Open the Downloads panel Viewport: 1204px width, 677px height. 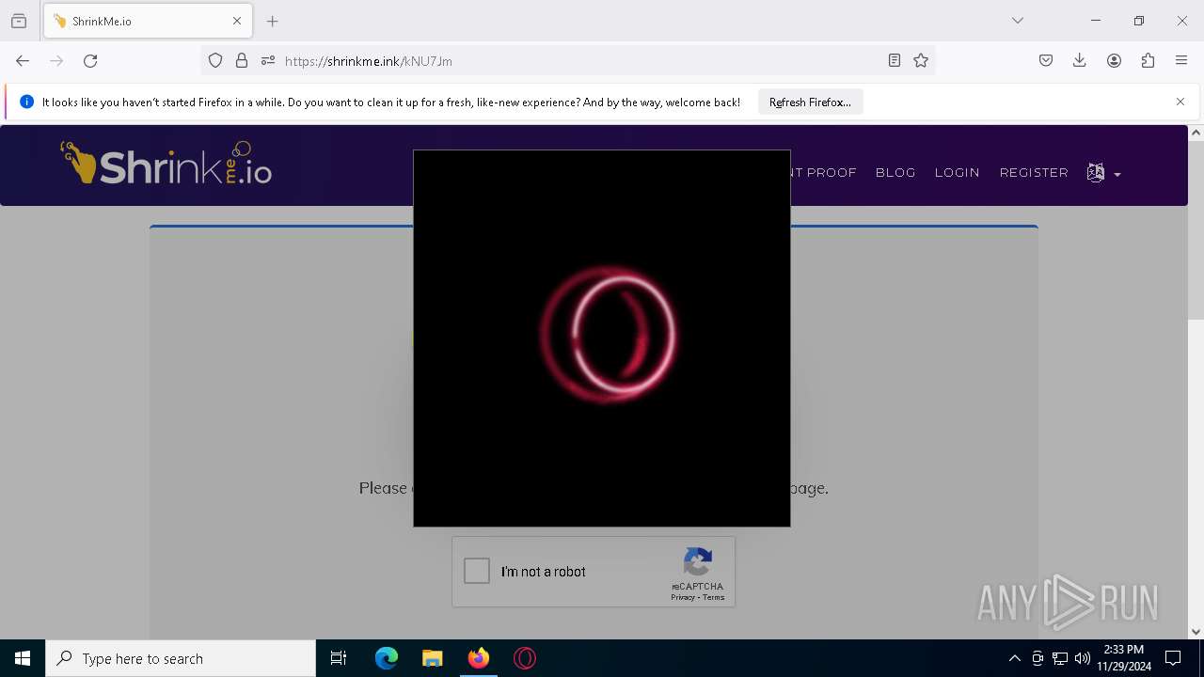[1080, 60]
